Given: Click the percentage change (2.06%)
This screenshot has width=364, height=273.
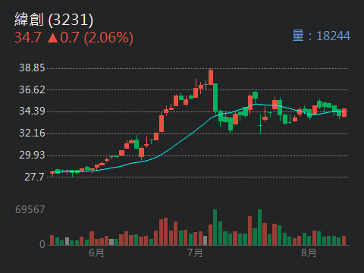Looking at the screenshot, I should tap(108, 38).
